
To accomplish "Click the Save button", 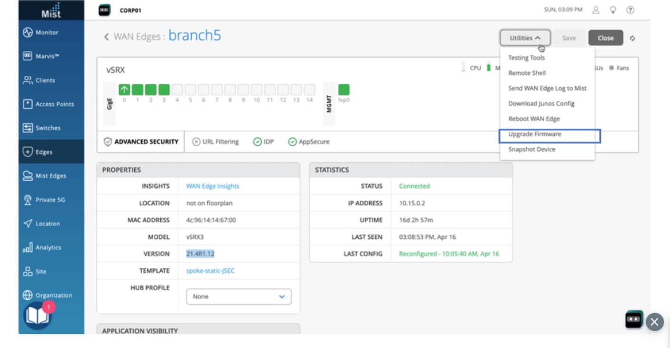I will 569,38.
